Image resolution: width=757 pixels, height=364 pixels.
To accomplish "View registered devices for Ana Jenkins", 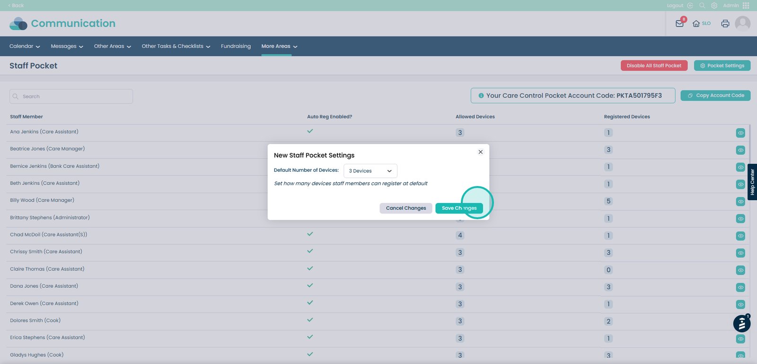I will coord(740,133).
